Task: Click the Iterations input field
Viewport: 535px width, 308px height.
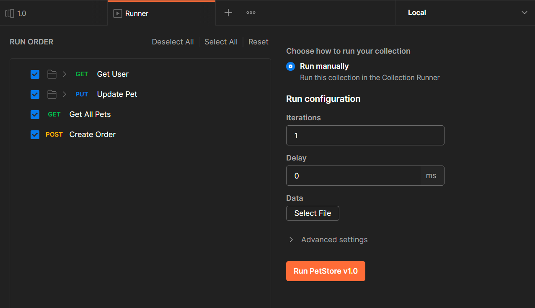Action: click(x=365, y=135)
